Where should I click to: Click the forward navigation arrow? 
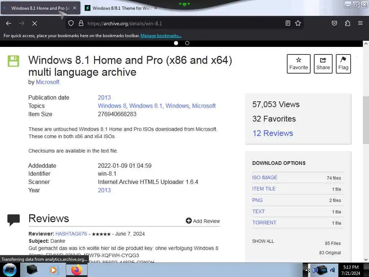[22, 23]
